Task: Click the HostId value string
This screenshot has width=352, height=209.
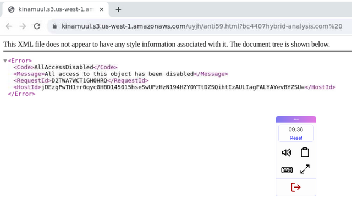Action: tap(173, 87)
